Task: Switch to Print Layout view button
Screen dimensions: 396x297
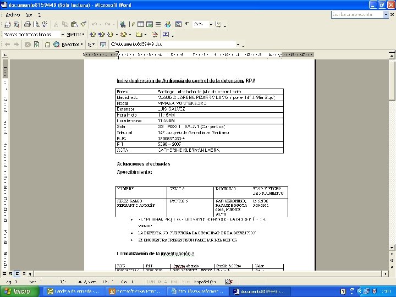Action: click(17, 273)
